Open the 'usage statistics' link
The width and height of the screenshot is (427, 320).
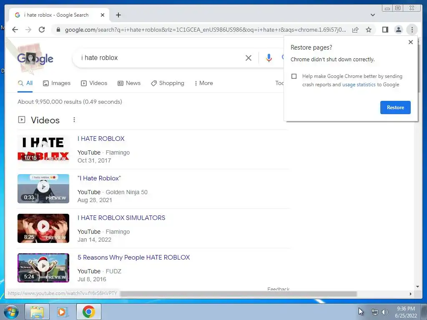(359, 85)
